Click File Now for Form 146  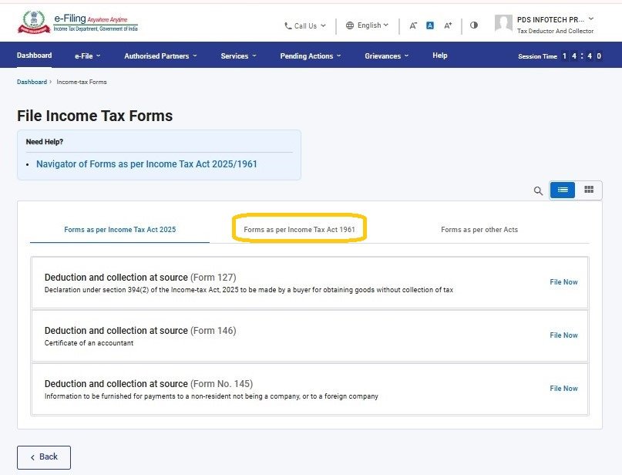coord(563,335)
